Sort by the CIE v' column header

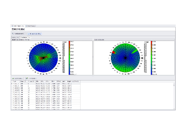(x=54, y=82)
